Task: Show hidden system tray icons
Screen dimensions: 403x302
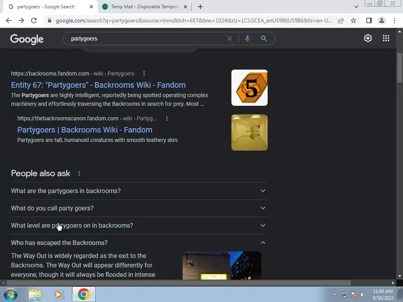Action: [335, 295]
